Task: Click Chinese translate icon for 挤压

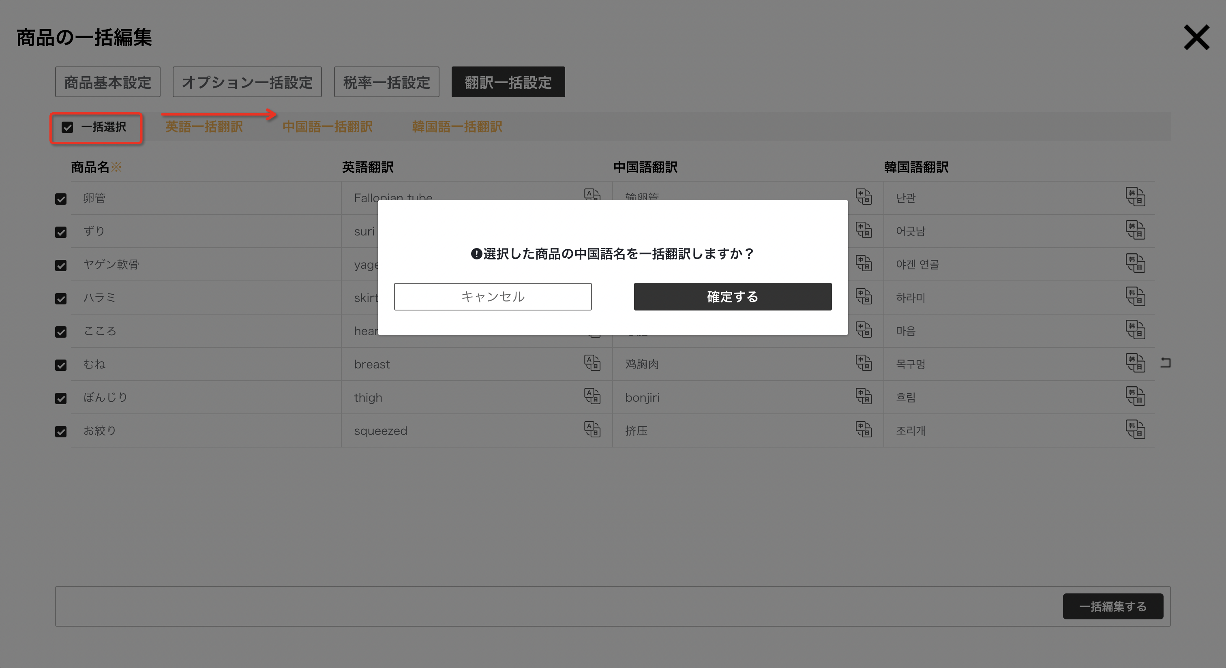Action: pos(863,430)
